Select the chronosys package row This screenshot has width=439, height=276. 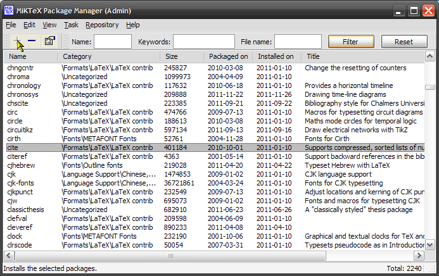[214, 94]
